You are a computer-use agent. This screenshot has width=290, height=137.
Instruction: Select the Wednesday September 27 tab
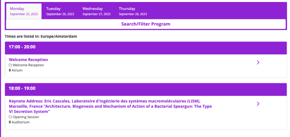click(96, 11)
